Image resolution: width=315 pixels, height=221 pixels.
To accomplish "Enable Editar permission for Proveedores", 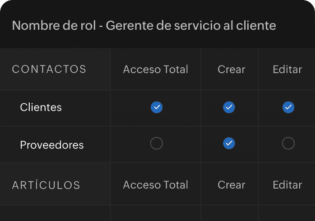I will (x=288, y=143).
